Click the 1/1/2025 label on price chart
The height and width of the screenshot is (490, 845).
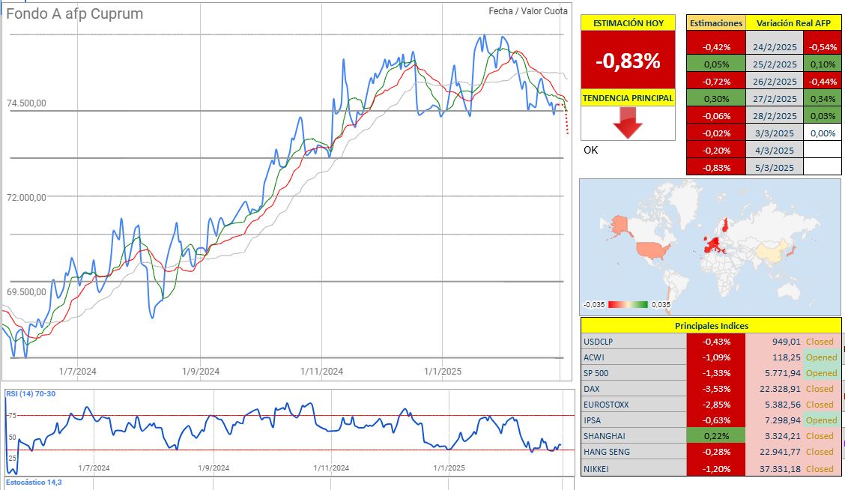443,371
